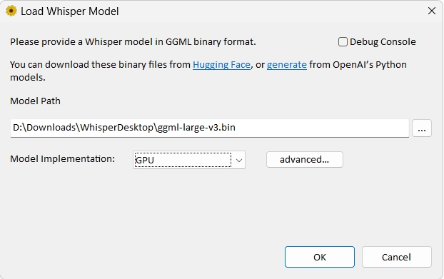Click the Model Implementation: label
This screenshot has height=279, width=444.
coord(63,158)
